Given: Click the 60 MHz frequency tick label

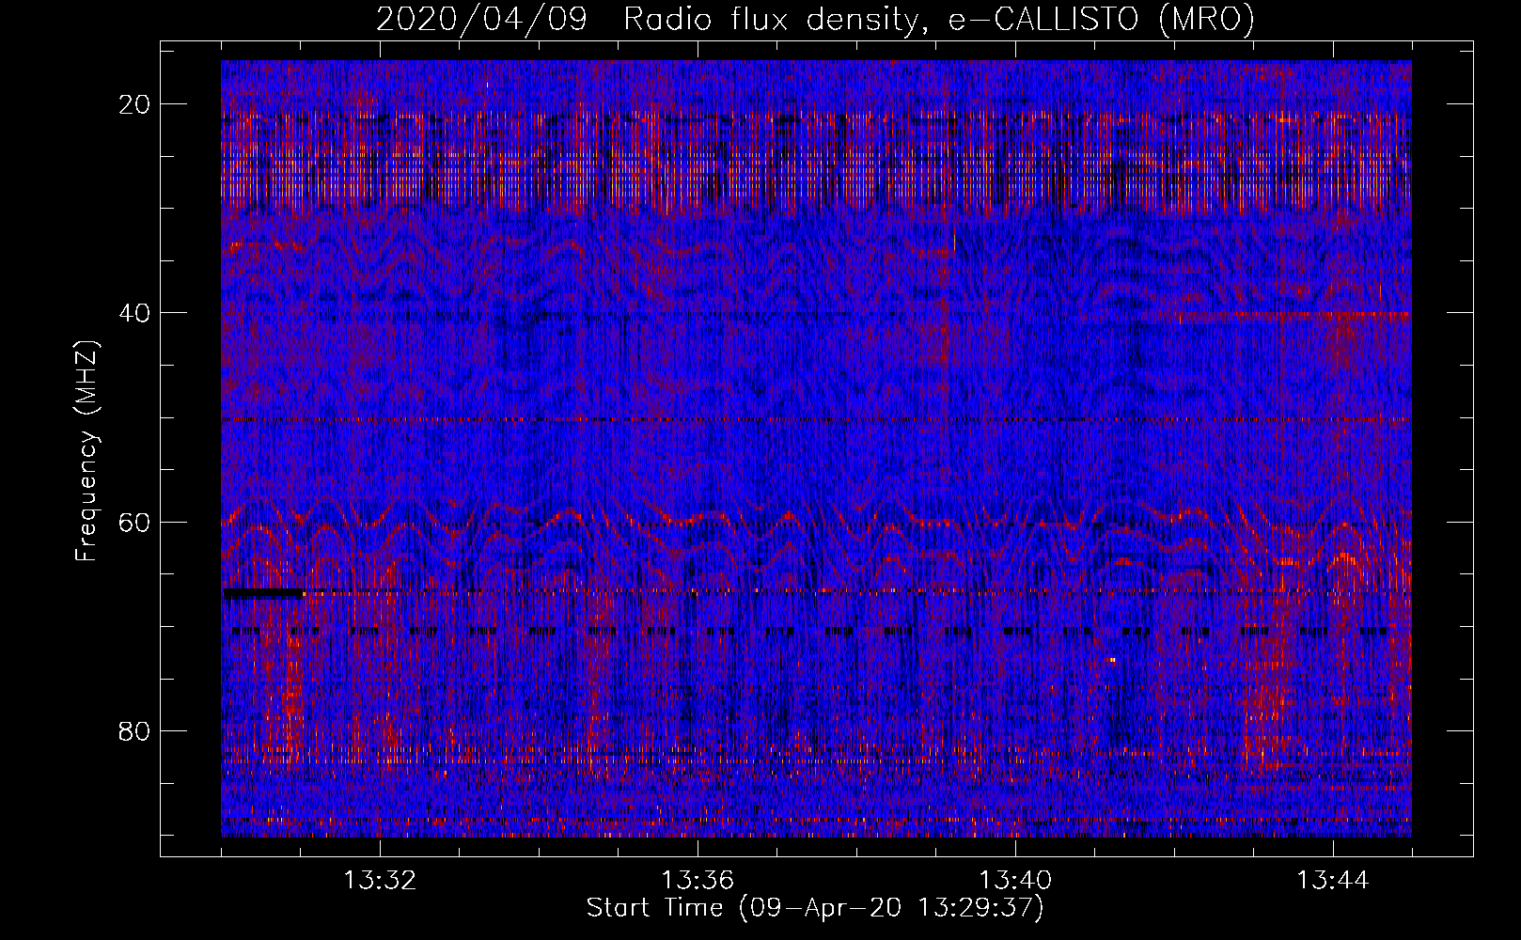Looking at the screenshot, I should point(135,522).
